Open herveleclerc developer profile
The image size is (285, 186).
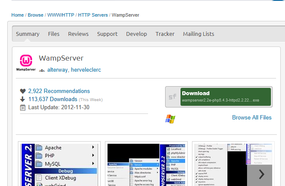click(86, 70)
